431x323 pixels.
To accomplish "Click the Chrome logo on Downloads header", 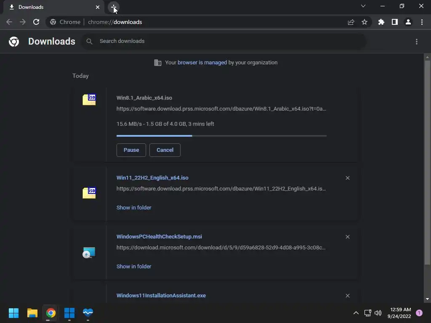I will point(14,42).
